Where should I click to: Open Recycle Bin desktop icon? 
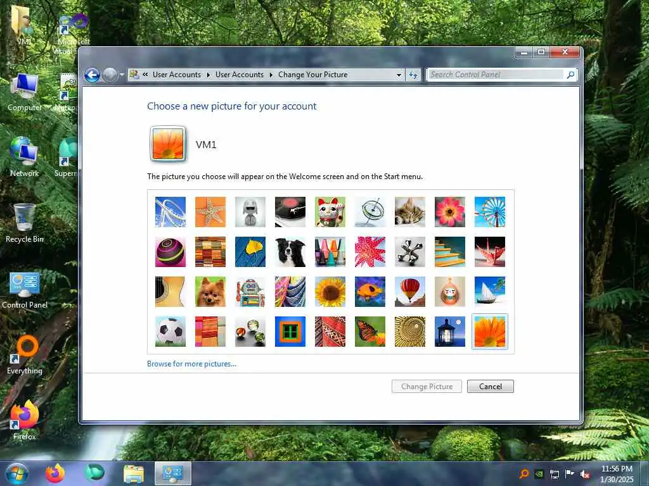[24, 223]
